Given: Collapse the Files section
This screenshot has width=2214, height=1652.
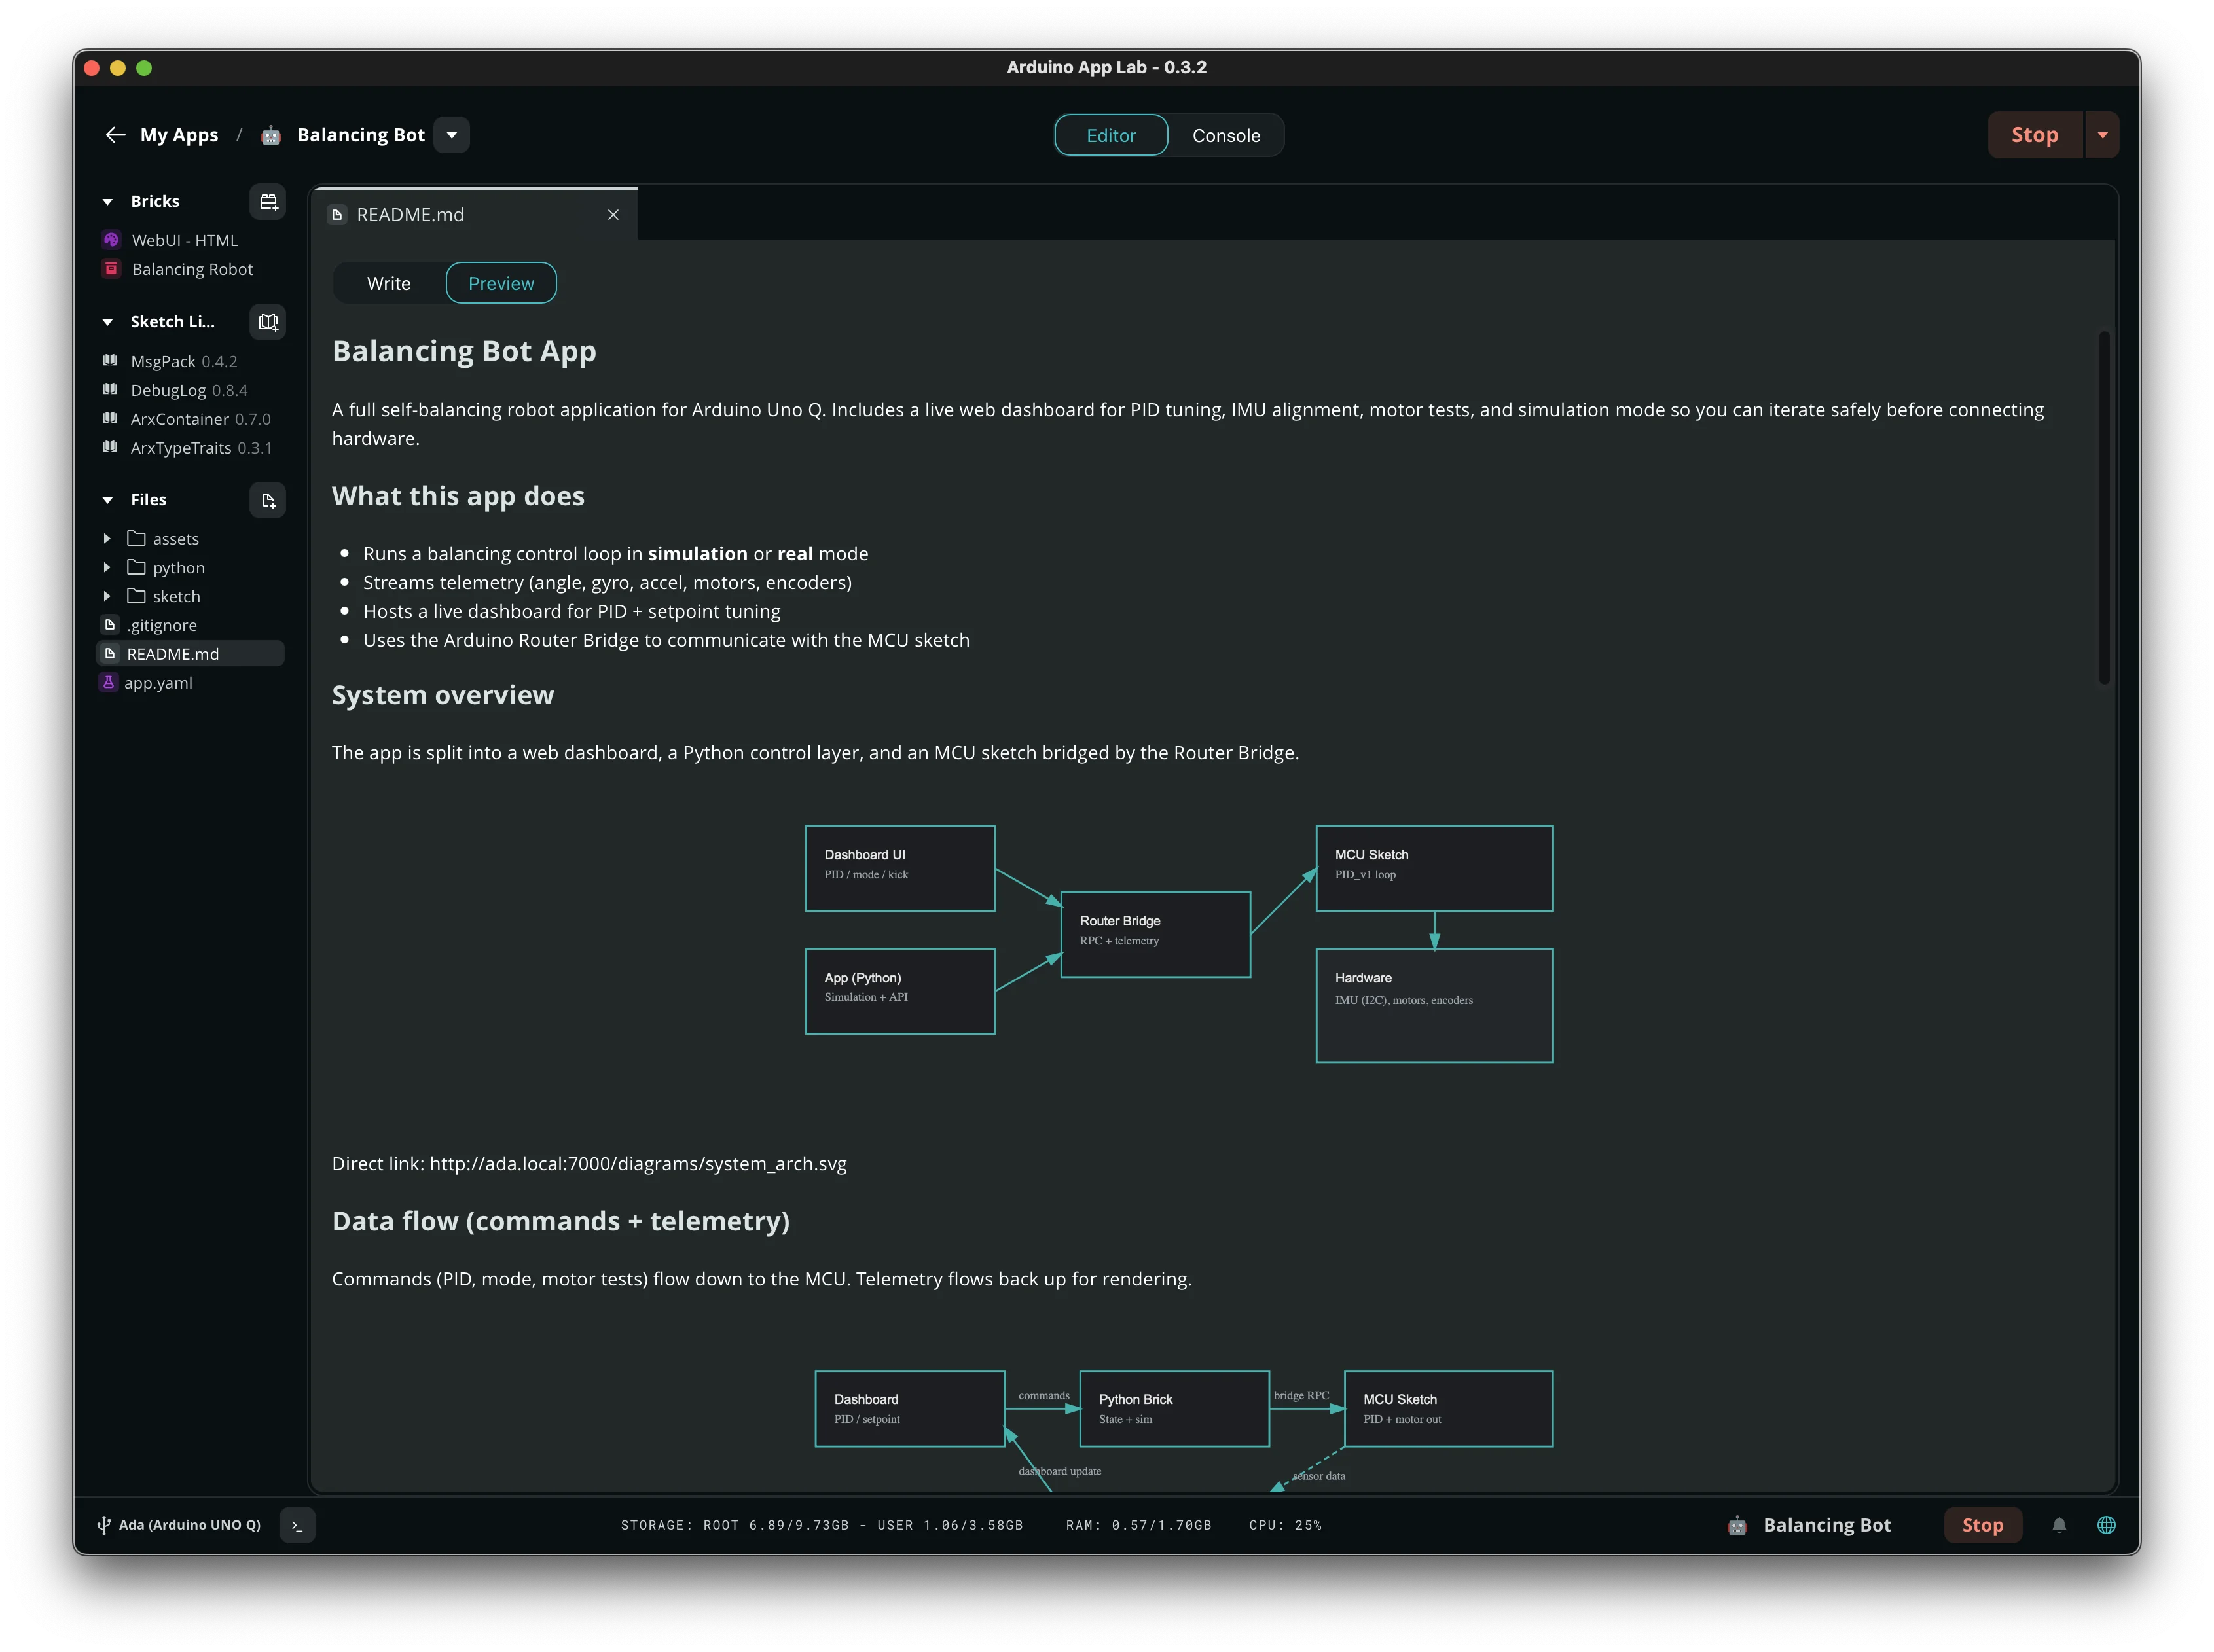Looking at the screenshot, I should coord(108,500).
